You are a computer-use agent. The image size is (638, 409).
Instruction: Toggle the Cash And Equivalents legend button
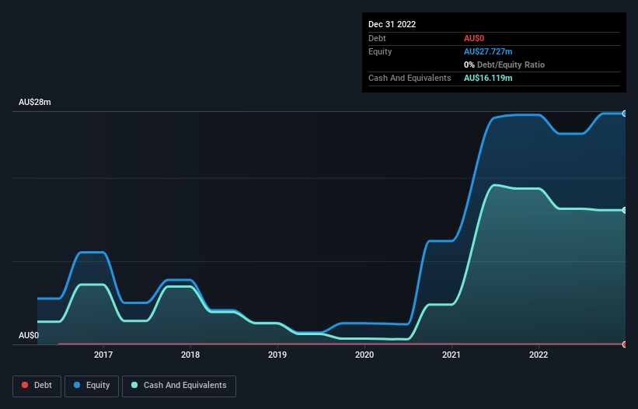(x=179, y=386)
